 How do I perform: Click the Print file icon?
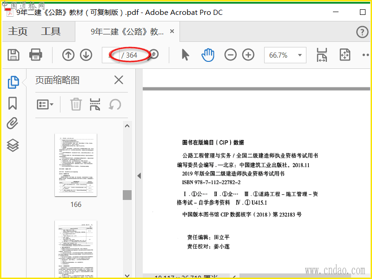(x=36, y=55)
